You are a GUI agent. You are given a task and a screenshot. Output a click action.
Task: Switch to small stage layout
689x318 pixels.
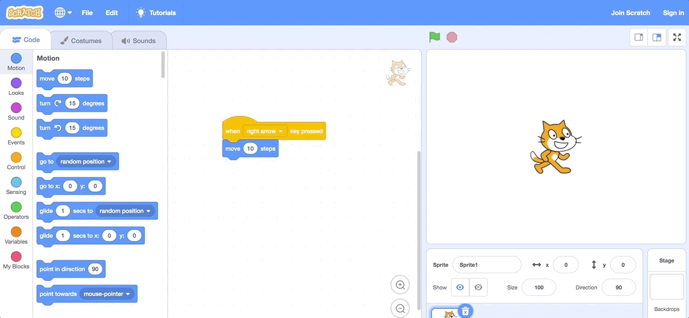tap(639, 37)
